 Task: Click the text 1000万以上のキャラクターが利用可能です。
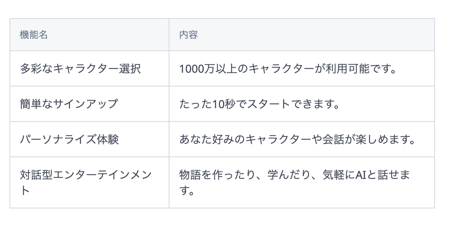click(288, 69)
